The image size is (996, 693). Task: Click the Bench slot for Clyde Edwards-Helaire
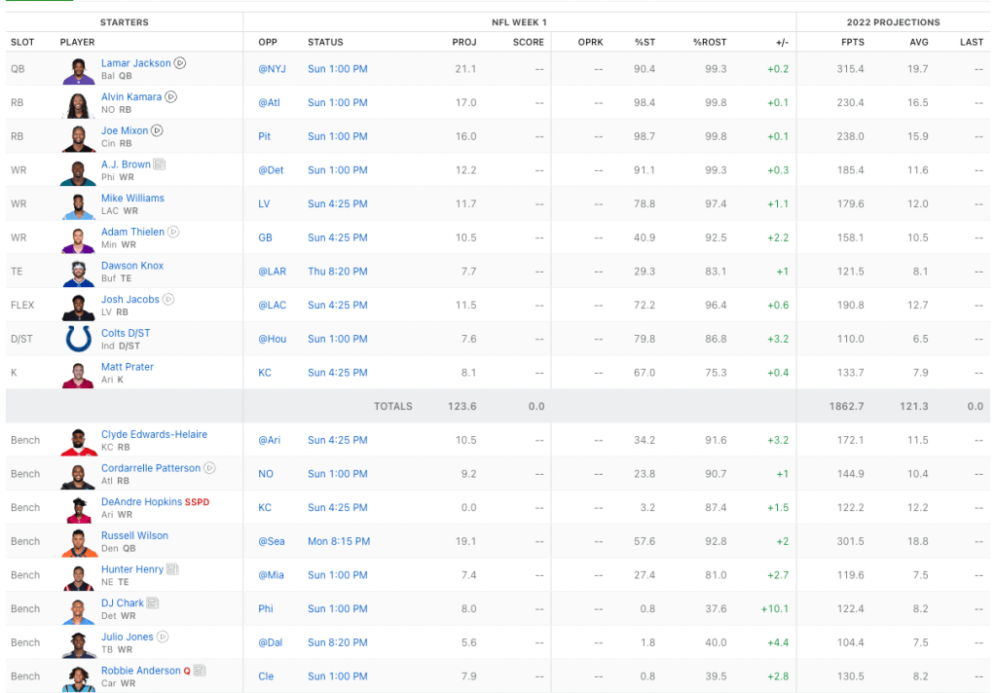(25, 440)
